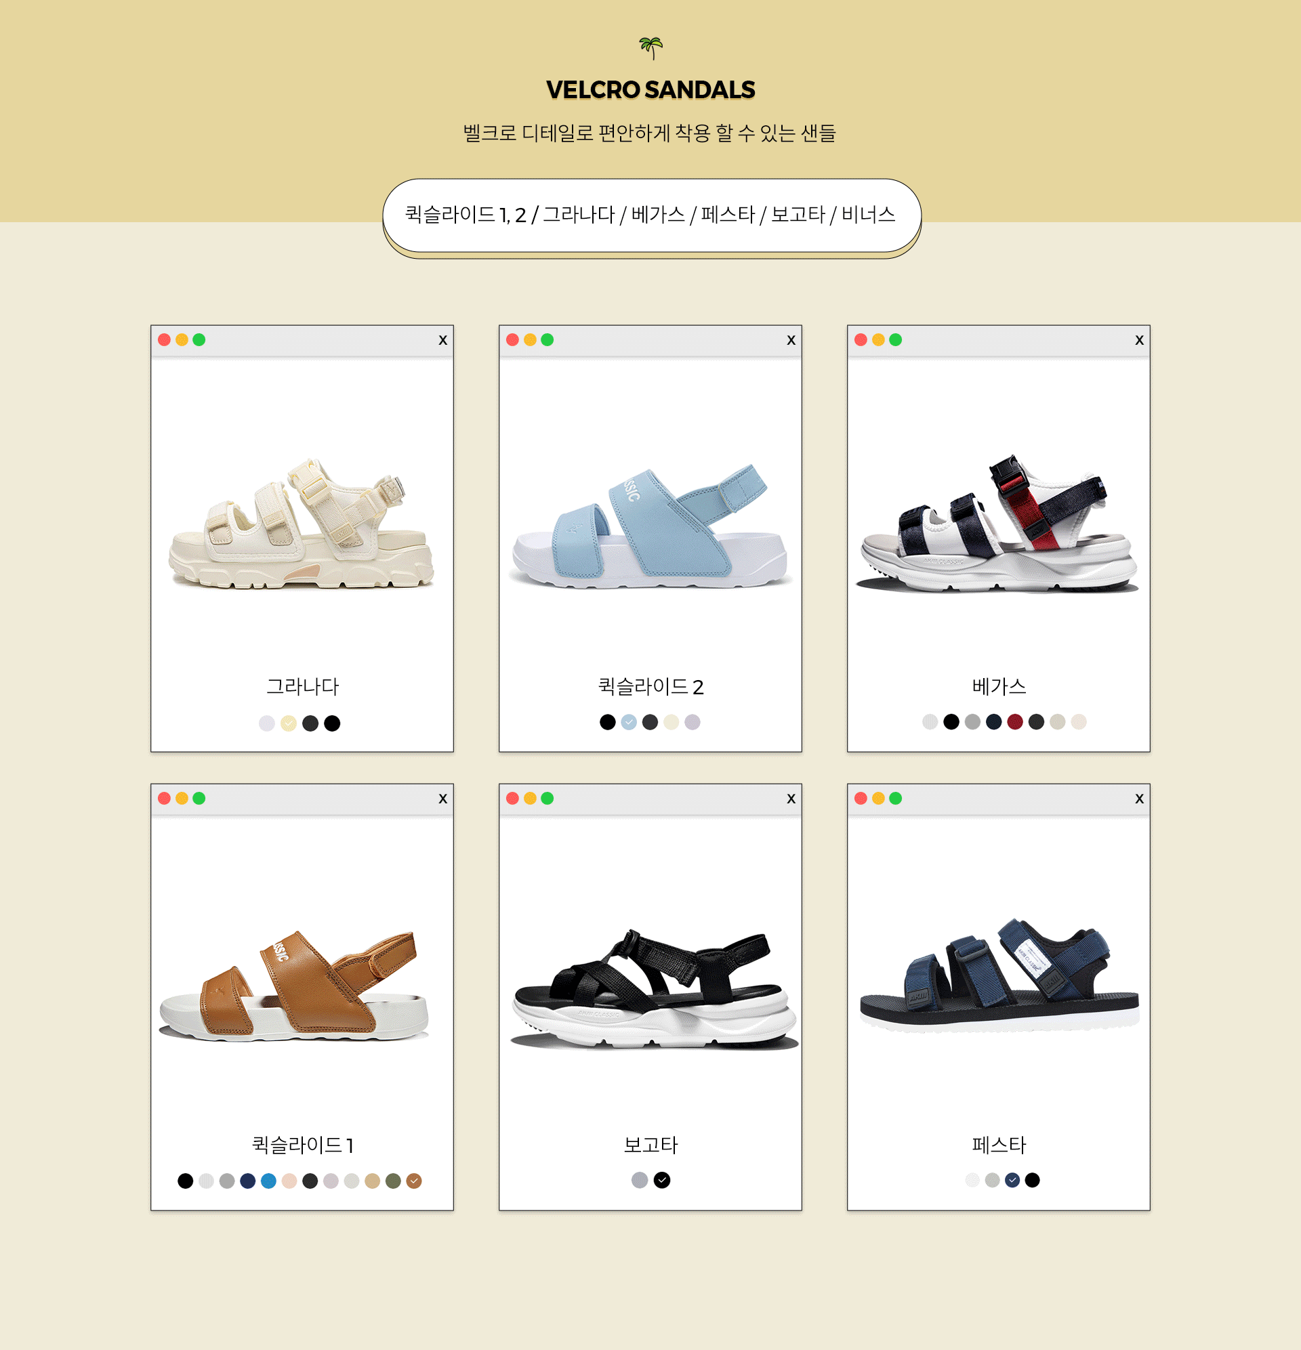Click the palm tree icon above the title
The width and height of the screenshot is (1301, 1350).
(x=650, y=48)
